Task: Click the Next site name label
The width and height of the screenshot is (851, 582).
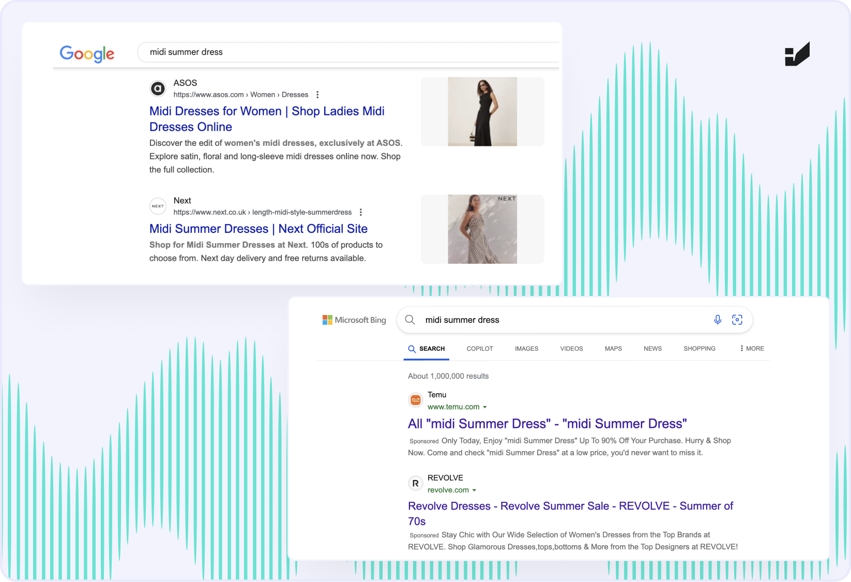Action: (x=182, y=201)
